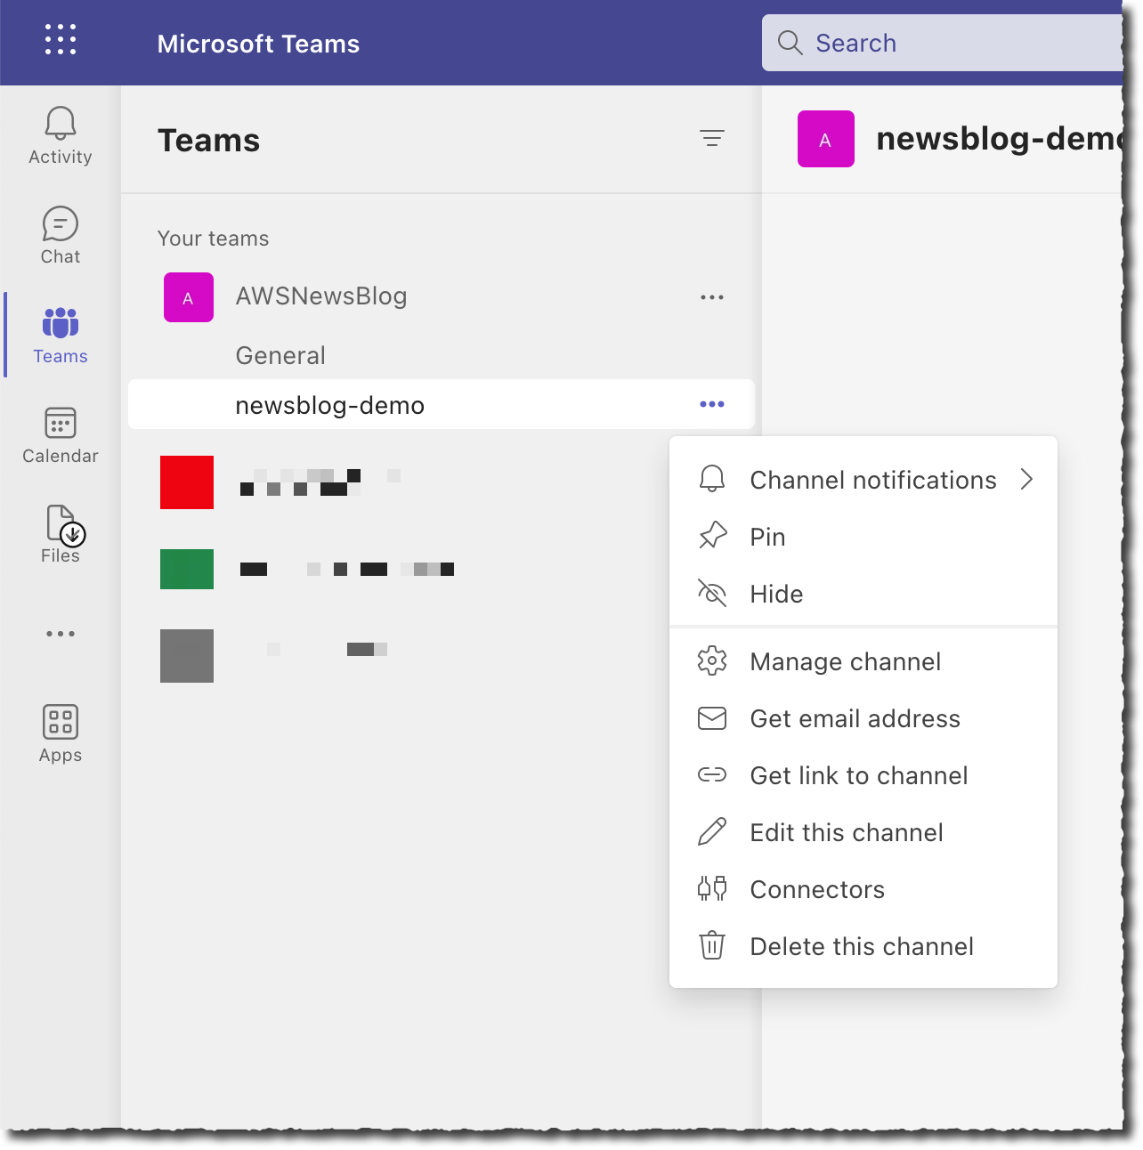Open the Chat sidebar icon
1143x1150 pixels.
tap(61, 235)
